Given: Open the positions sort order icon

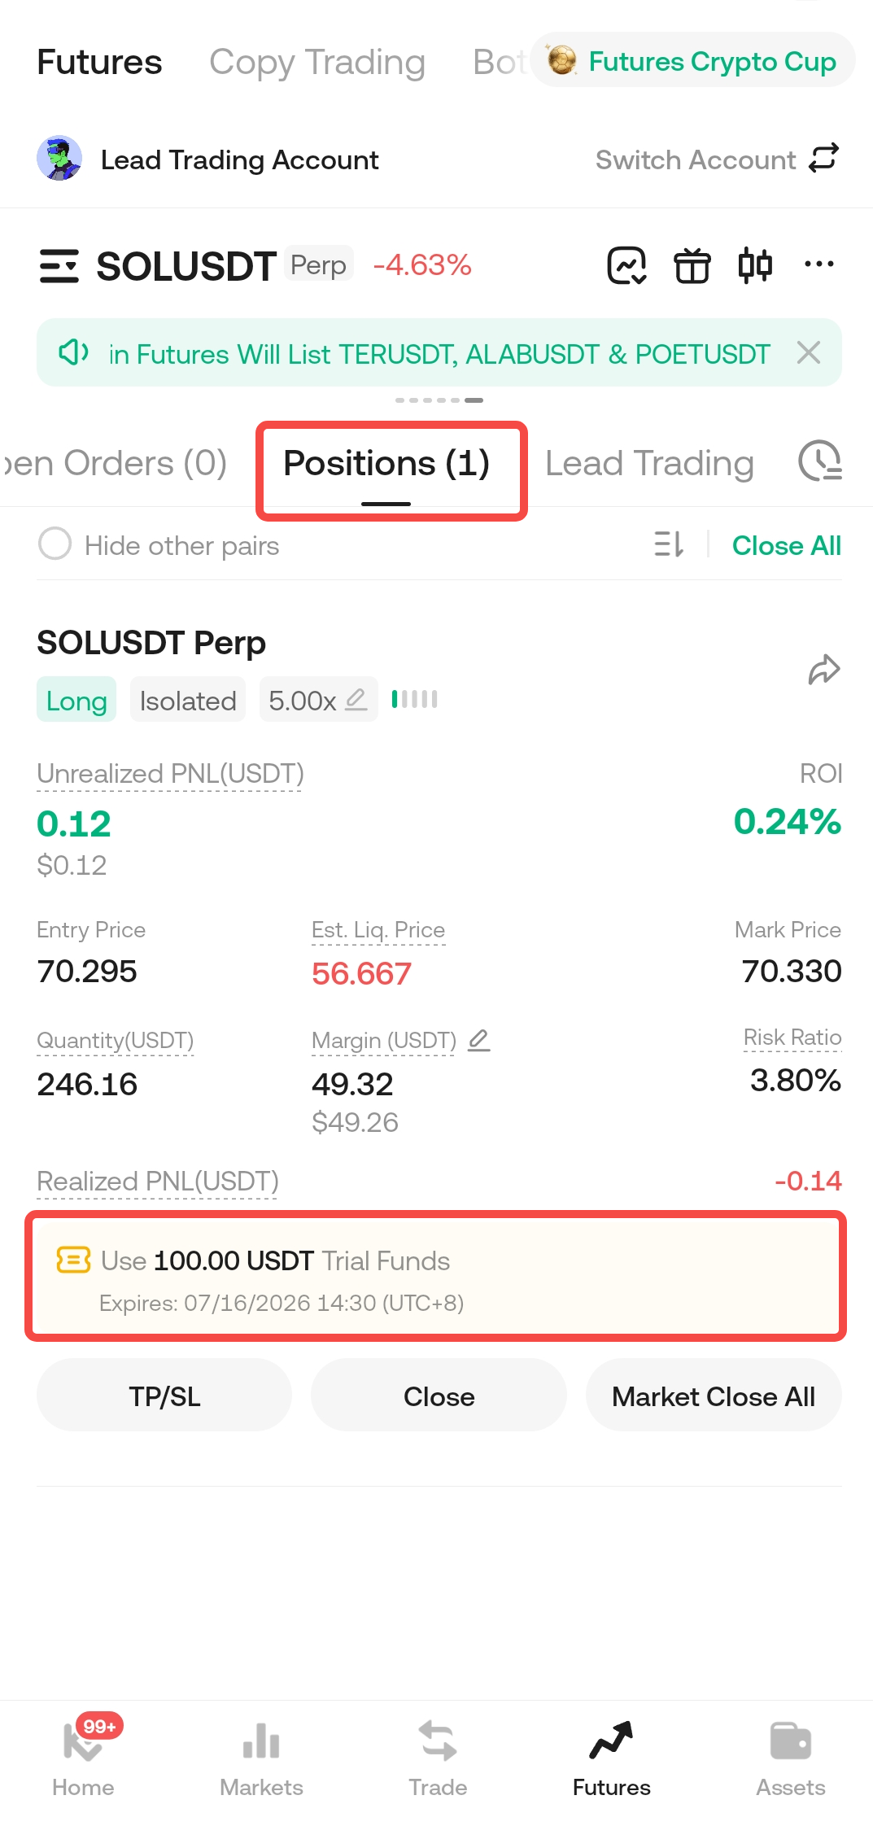Looking at the screenshot, I should 669,544.
